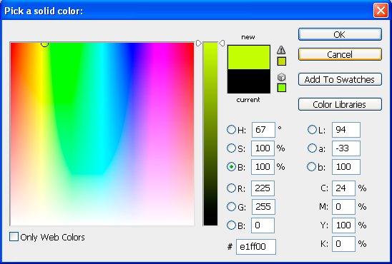The width and height of the screenshot is (392, 264).
Task: Click the current black color swatch
Action: 249,81
